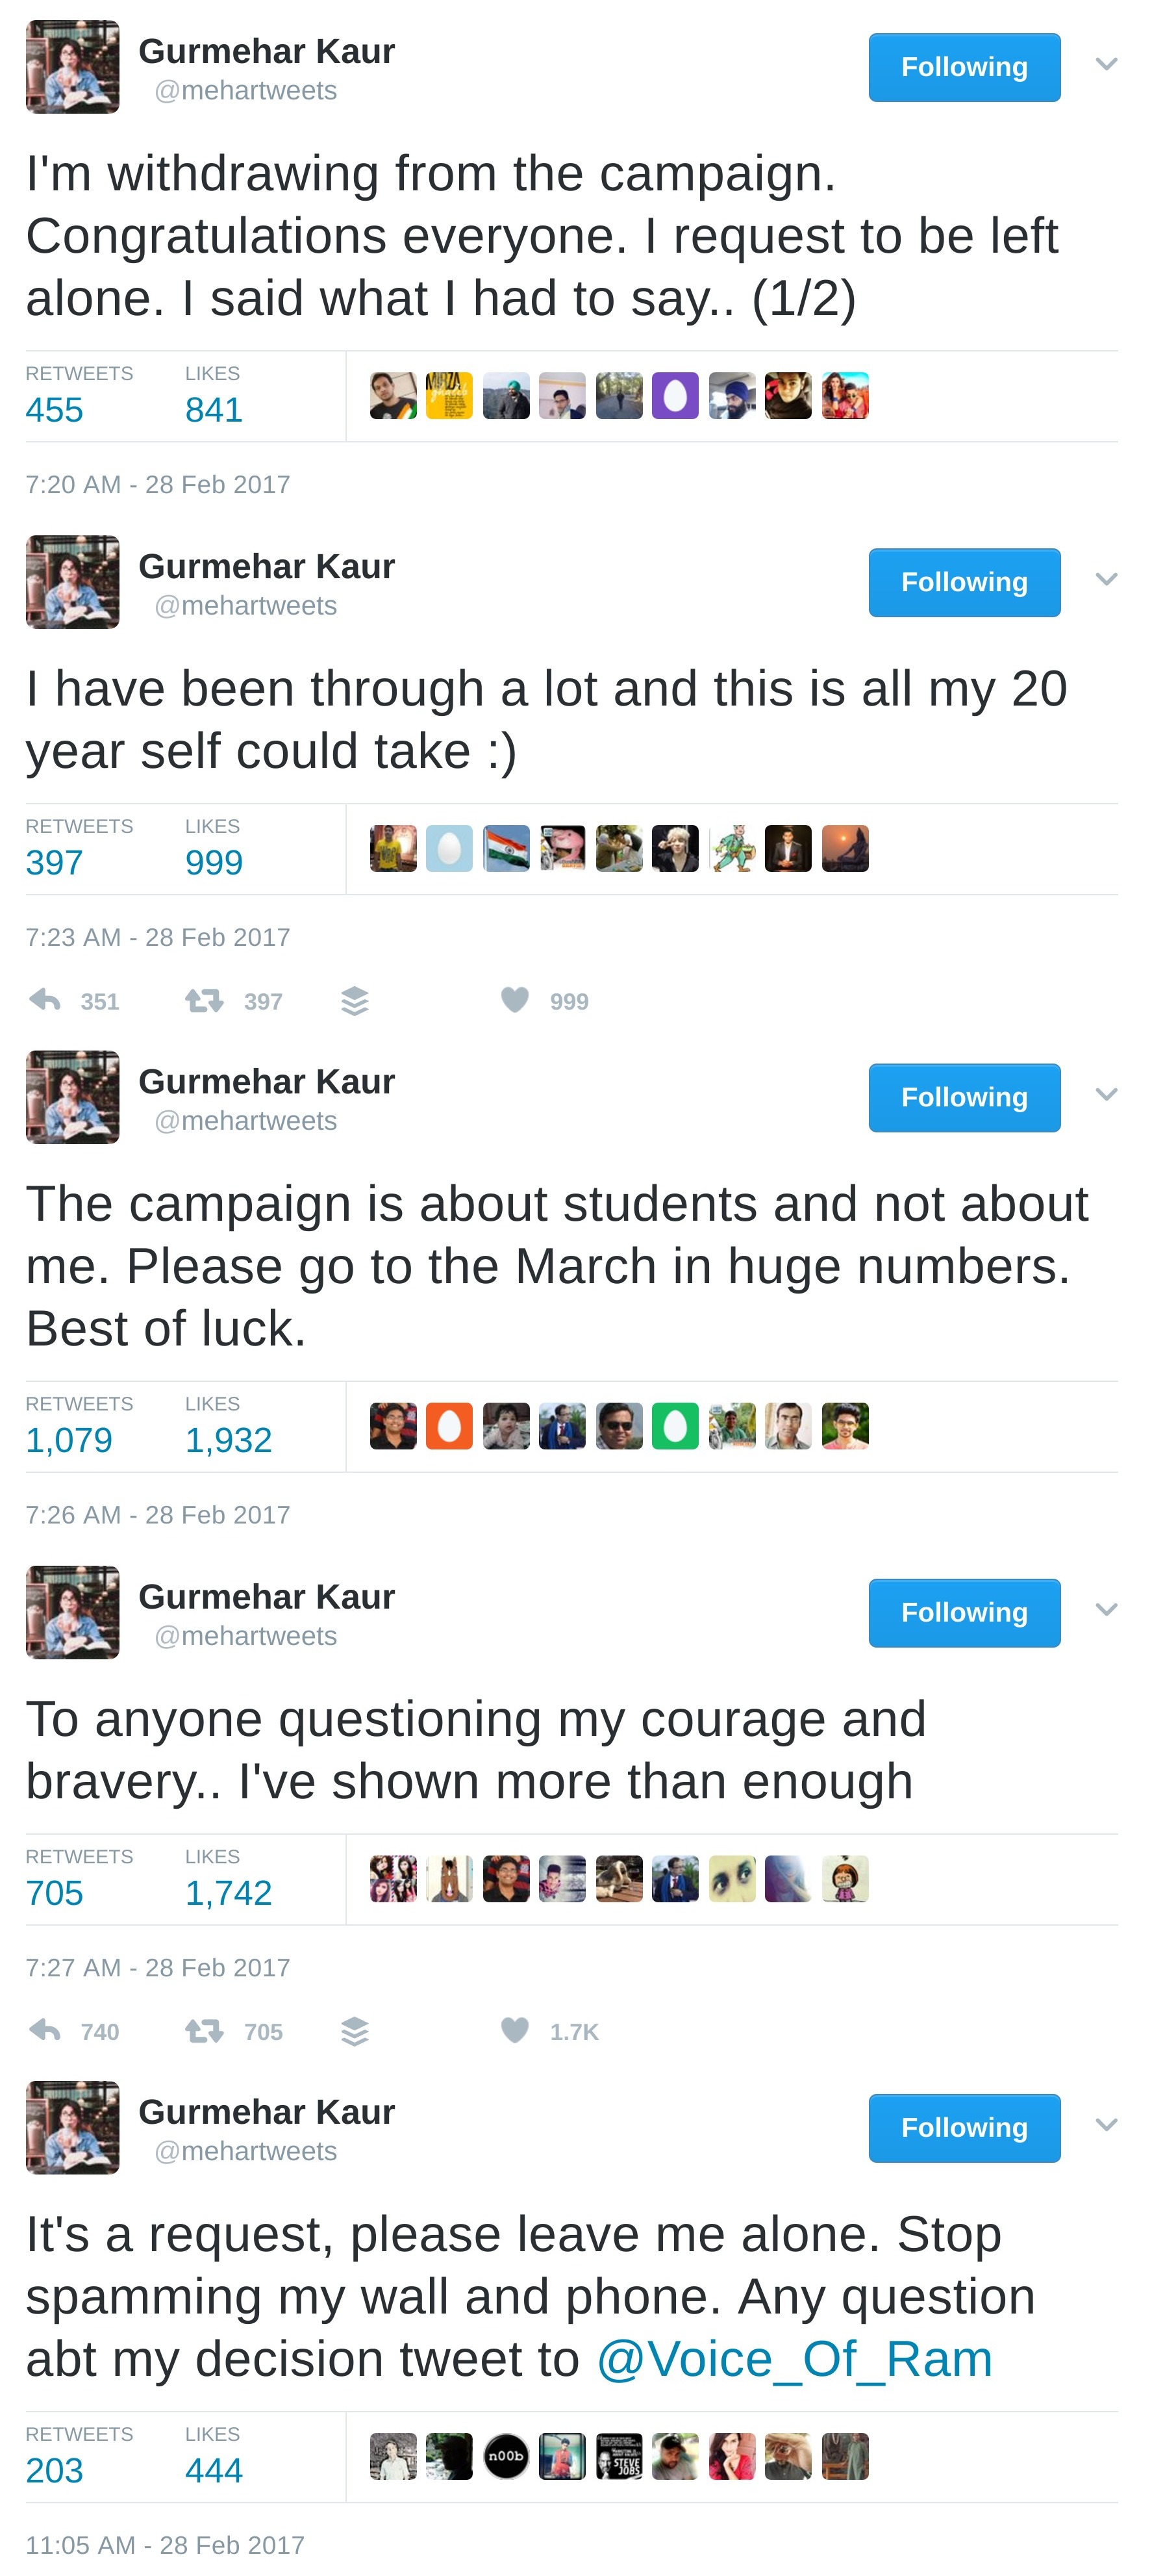
Task: Open the 1,932 likes list
Action: tap(229, 1440)
